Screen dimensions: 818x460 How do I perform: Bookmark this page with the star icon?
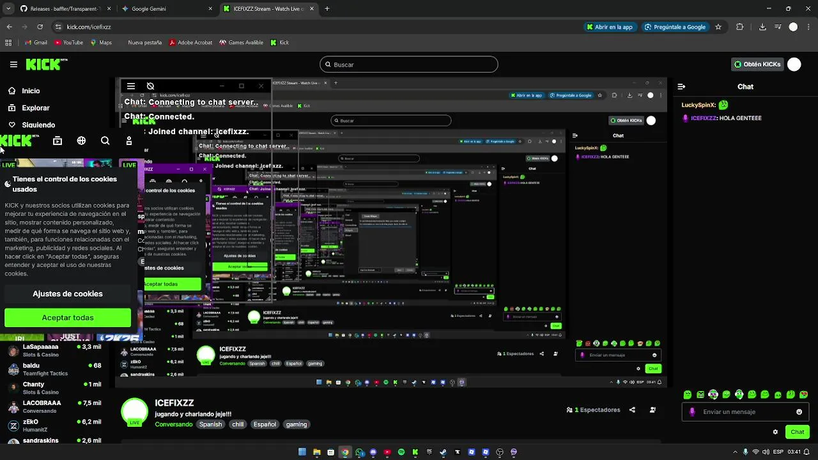click(x=718, y=27)
